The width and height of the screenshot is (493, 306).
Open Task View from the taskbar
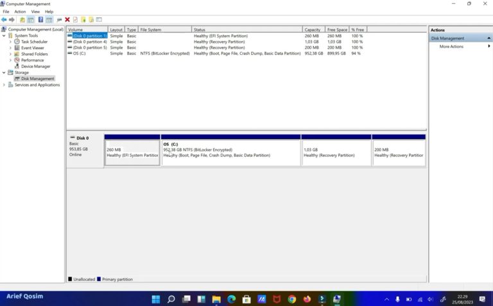[x=186, y=299]
